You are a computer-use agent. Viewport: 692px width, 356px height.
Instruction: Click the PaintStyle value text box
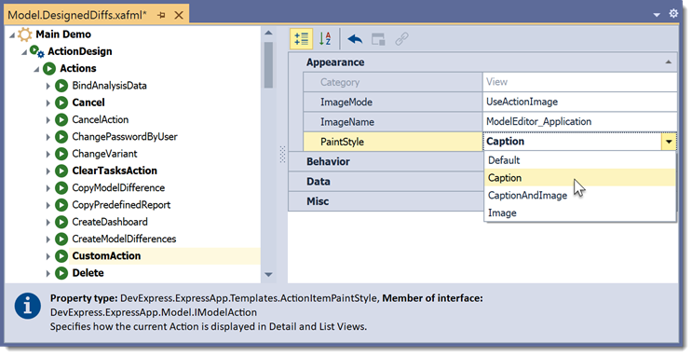coord(572,142)
